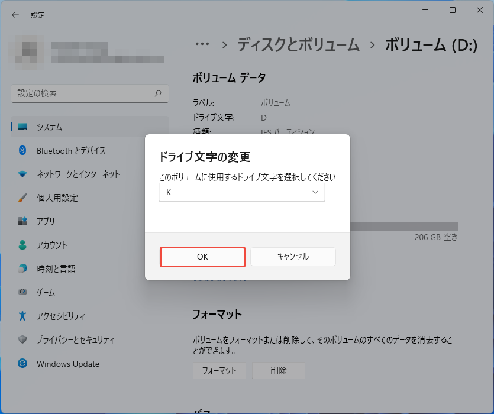Click the ボリューム (D:) breadcrumb title
494x414 pixels.
click(x=431, y=44)
